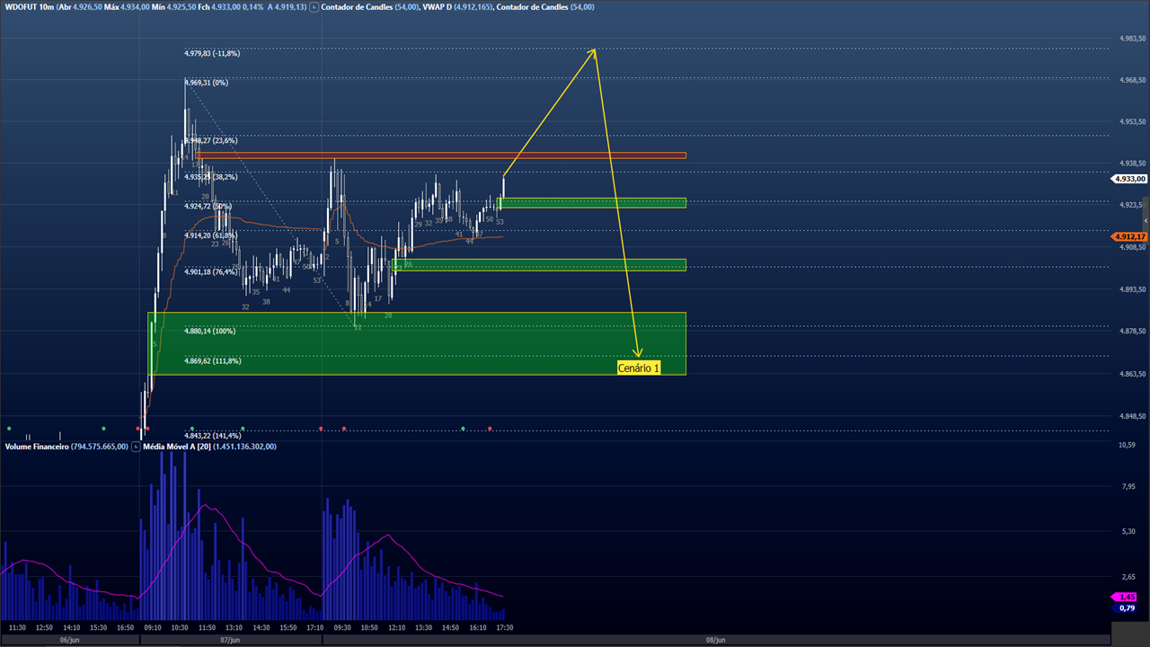This screenshot has height=647, width=1150.
Task: Click the 07/jun date label
Action: tap(230, 640)
